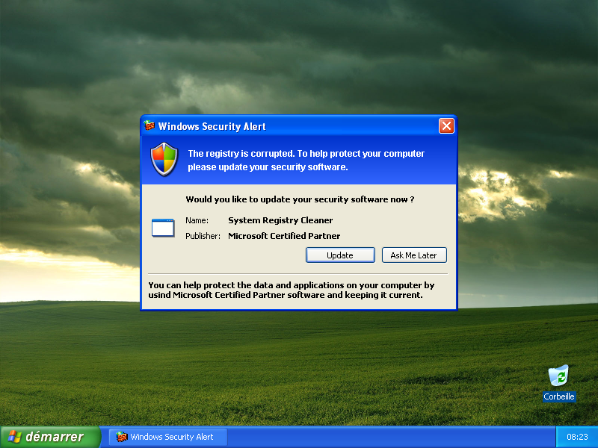Open the démarrer start menu
Viewport: 598px width, 448px height.
click(x=50, y=437)
